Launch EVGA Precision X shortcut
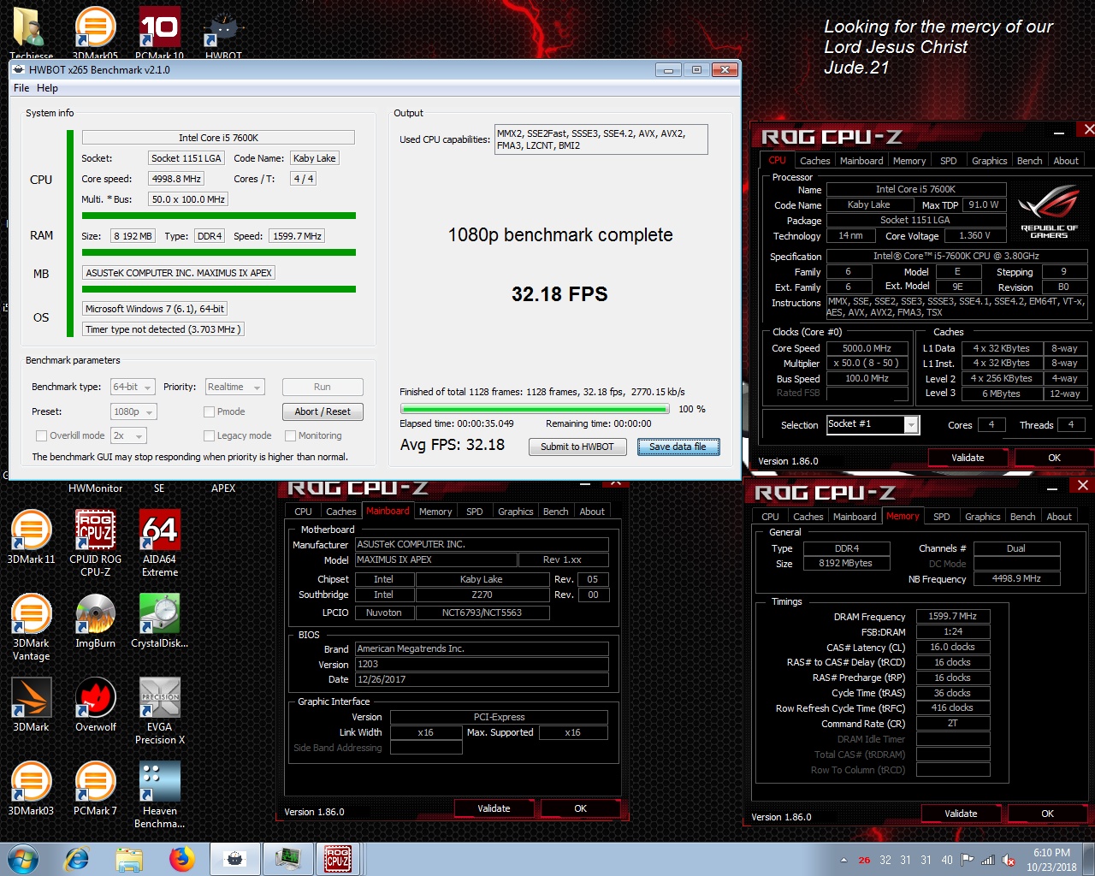The height and width of the screenshot is (876, 1095). click(x=160, y=710)
